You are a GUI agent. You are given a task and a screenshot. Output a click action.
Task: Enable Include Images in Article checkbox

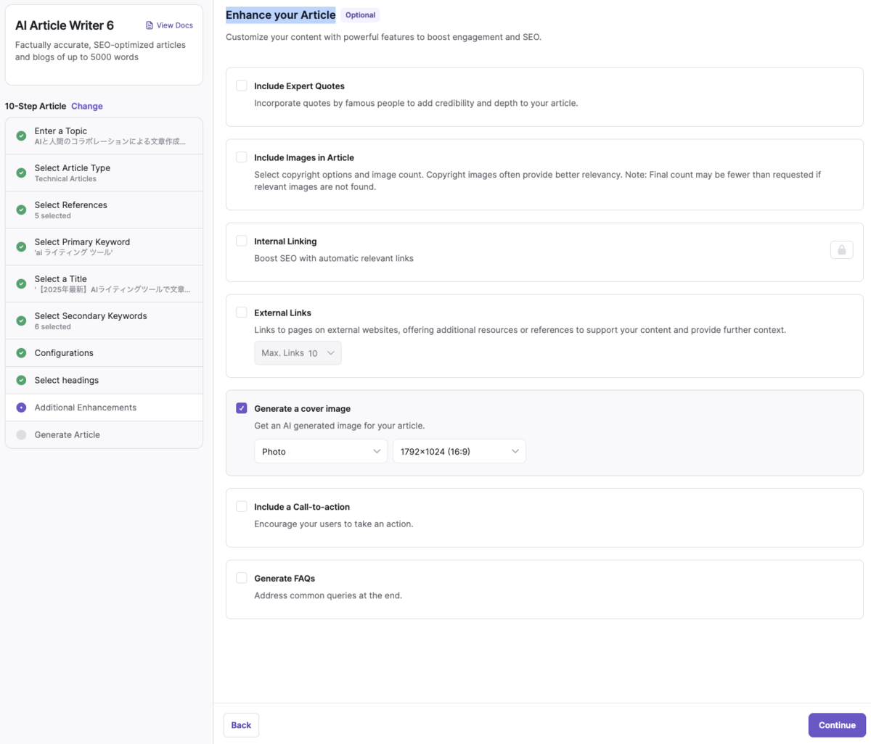coord(242,157)
